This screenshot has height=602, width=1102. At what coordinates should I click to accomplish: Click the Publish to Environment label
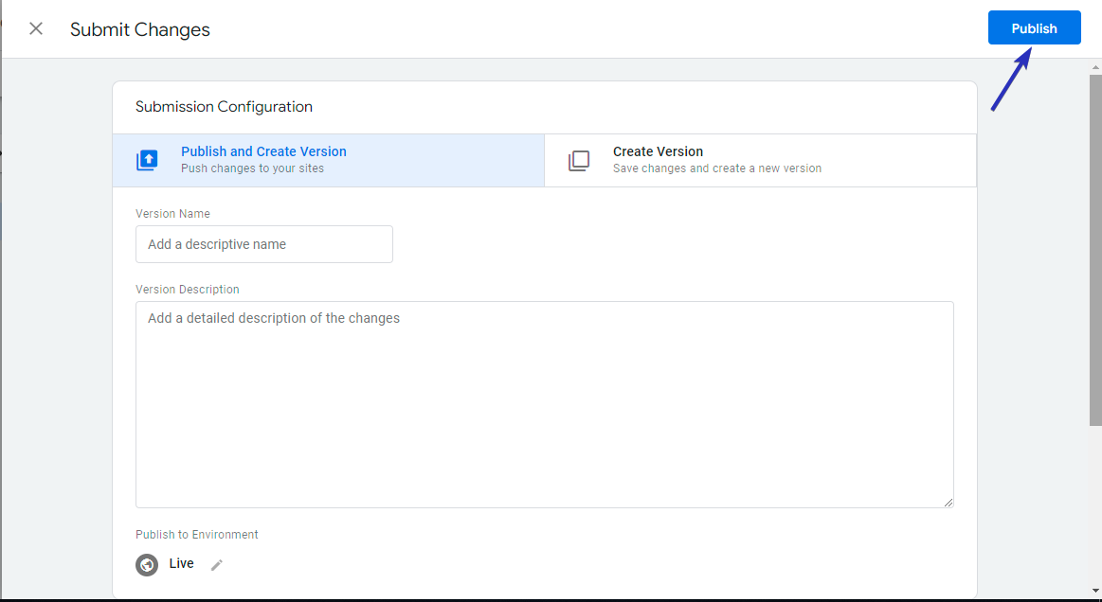197,535
